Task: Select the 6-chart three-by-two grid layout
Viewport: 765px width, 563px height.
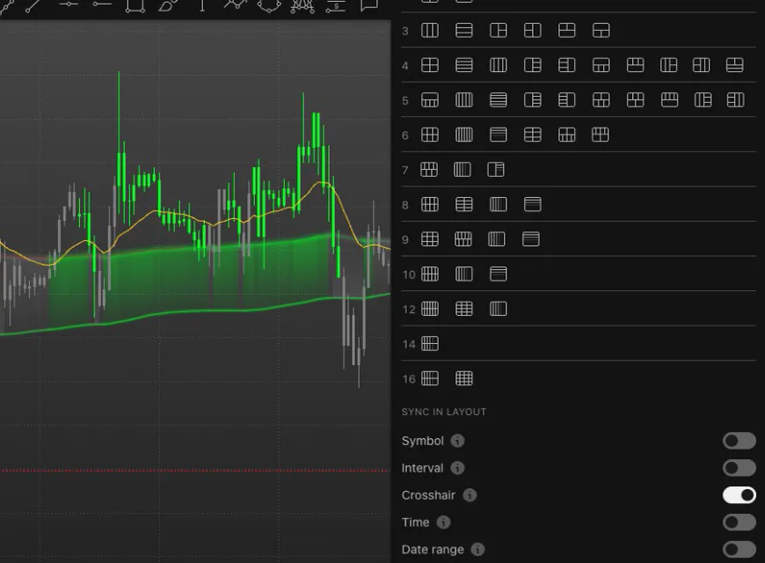Action: tap(430, 135)
